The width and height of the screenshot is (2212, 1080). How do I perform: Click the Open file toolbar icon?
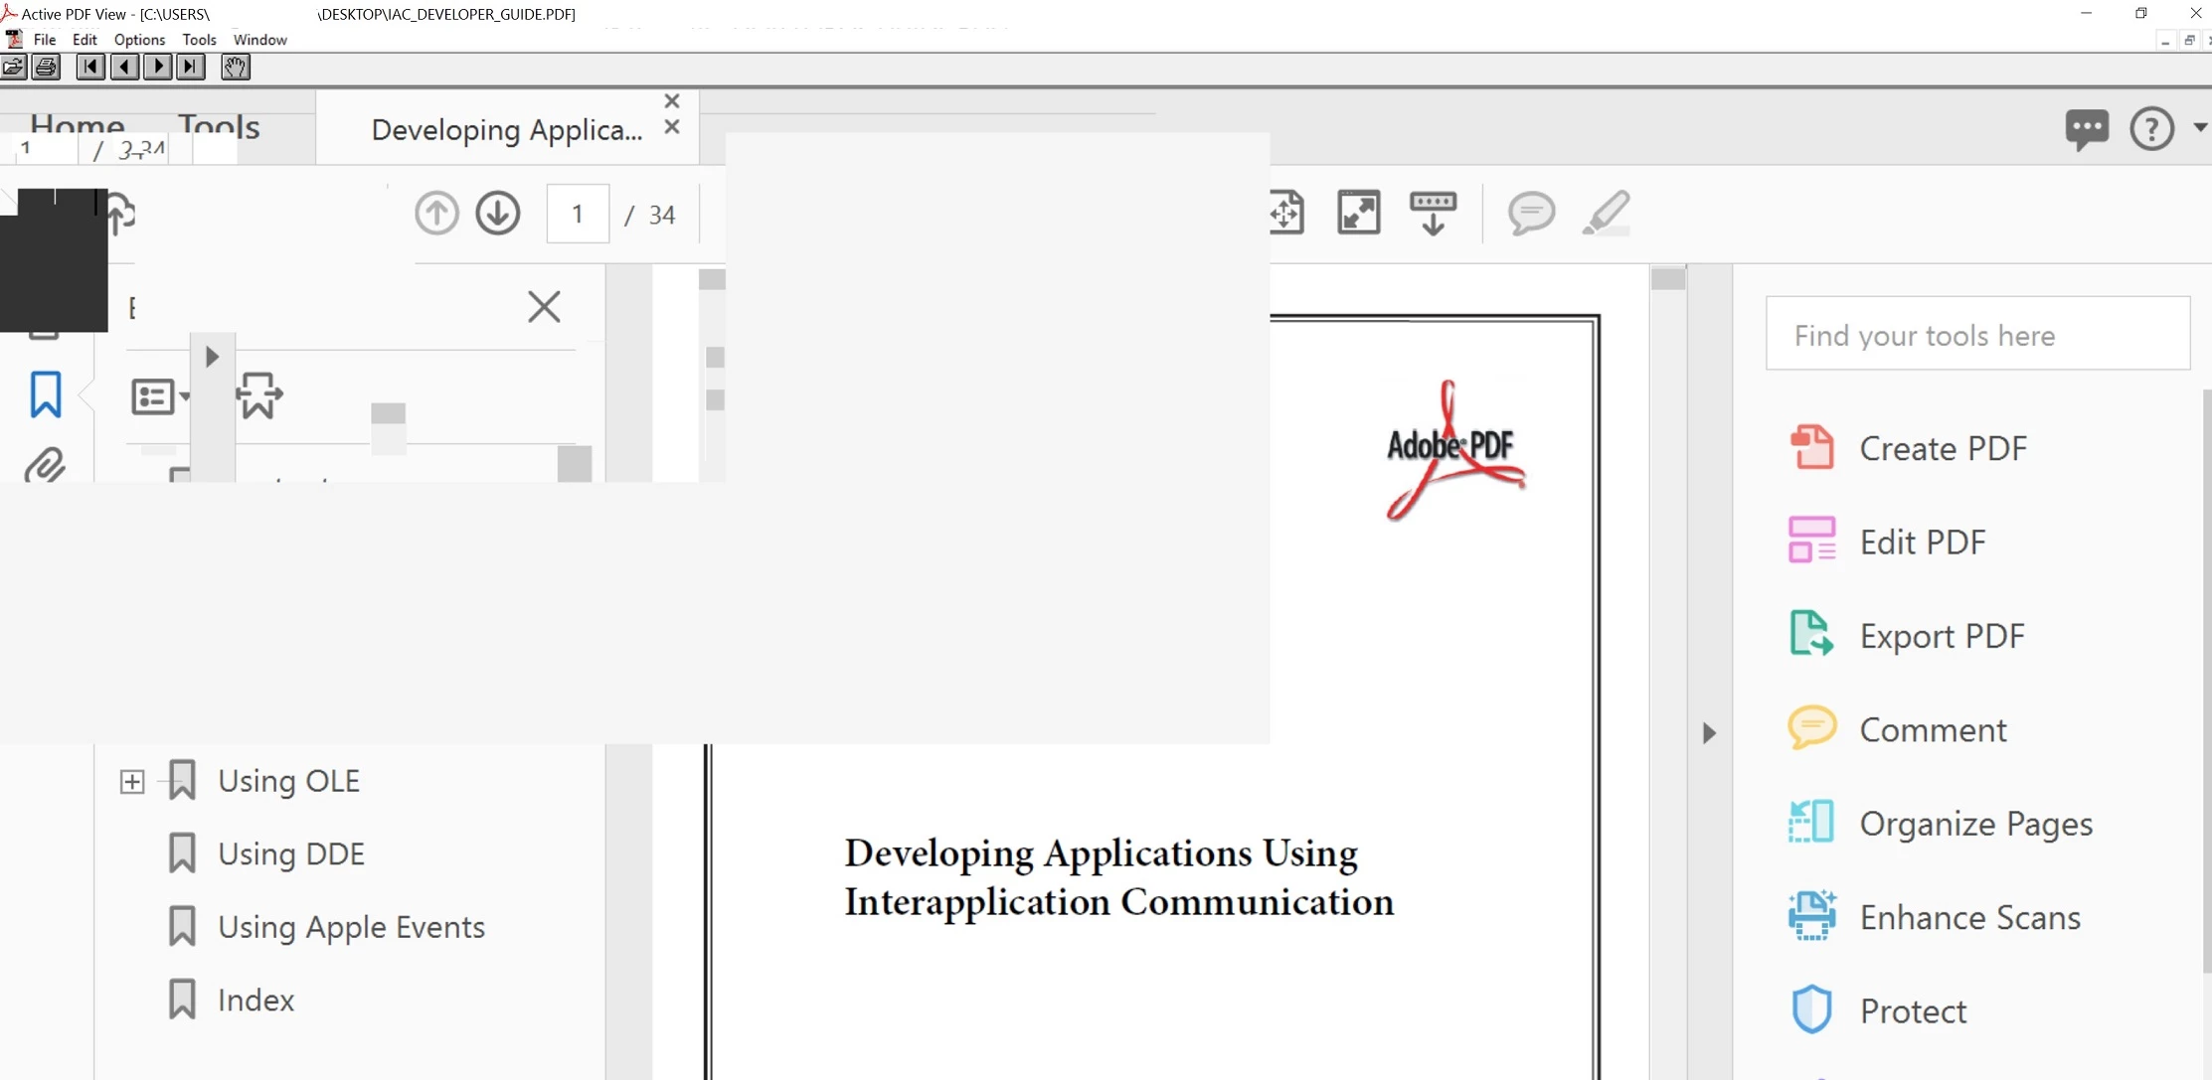tap(14, 68)
